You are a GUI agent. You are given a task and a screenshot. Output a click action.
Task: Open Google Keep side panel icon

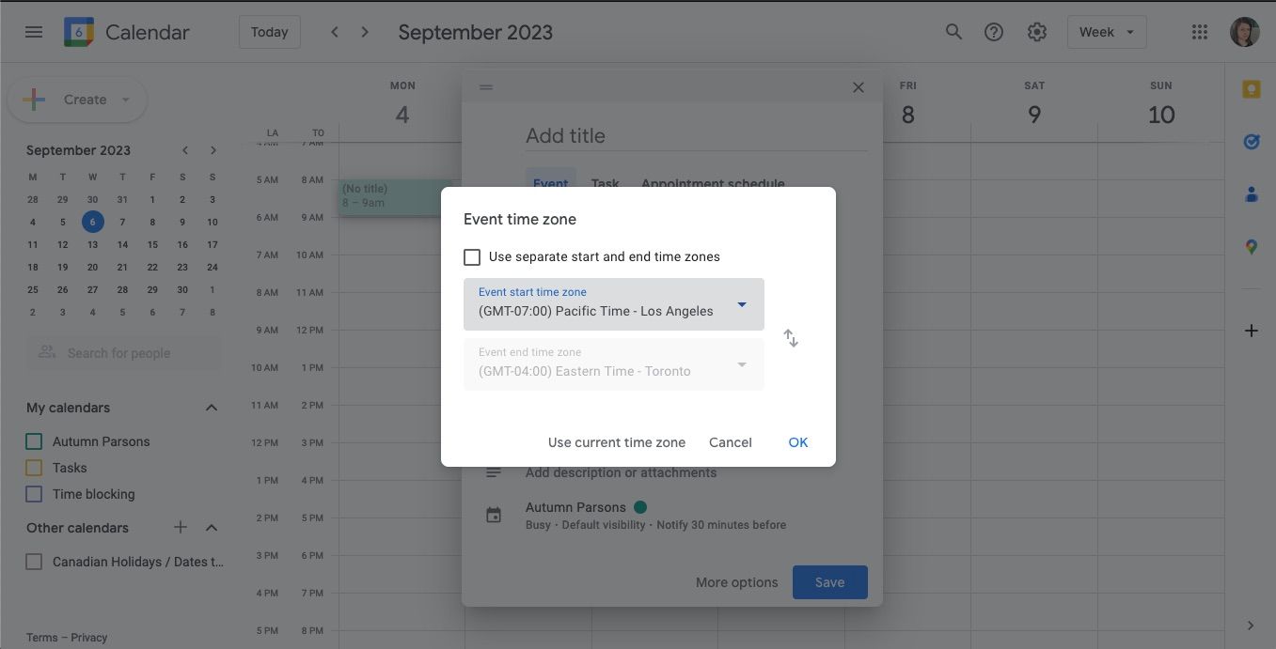(1251, 89)
